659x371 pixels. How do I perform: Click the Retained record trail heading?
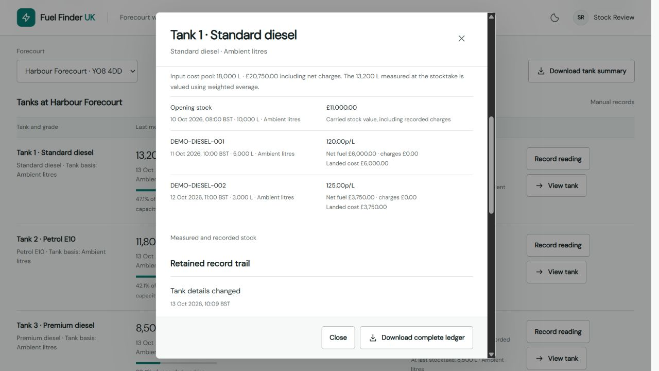tap(210, 263)
